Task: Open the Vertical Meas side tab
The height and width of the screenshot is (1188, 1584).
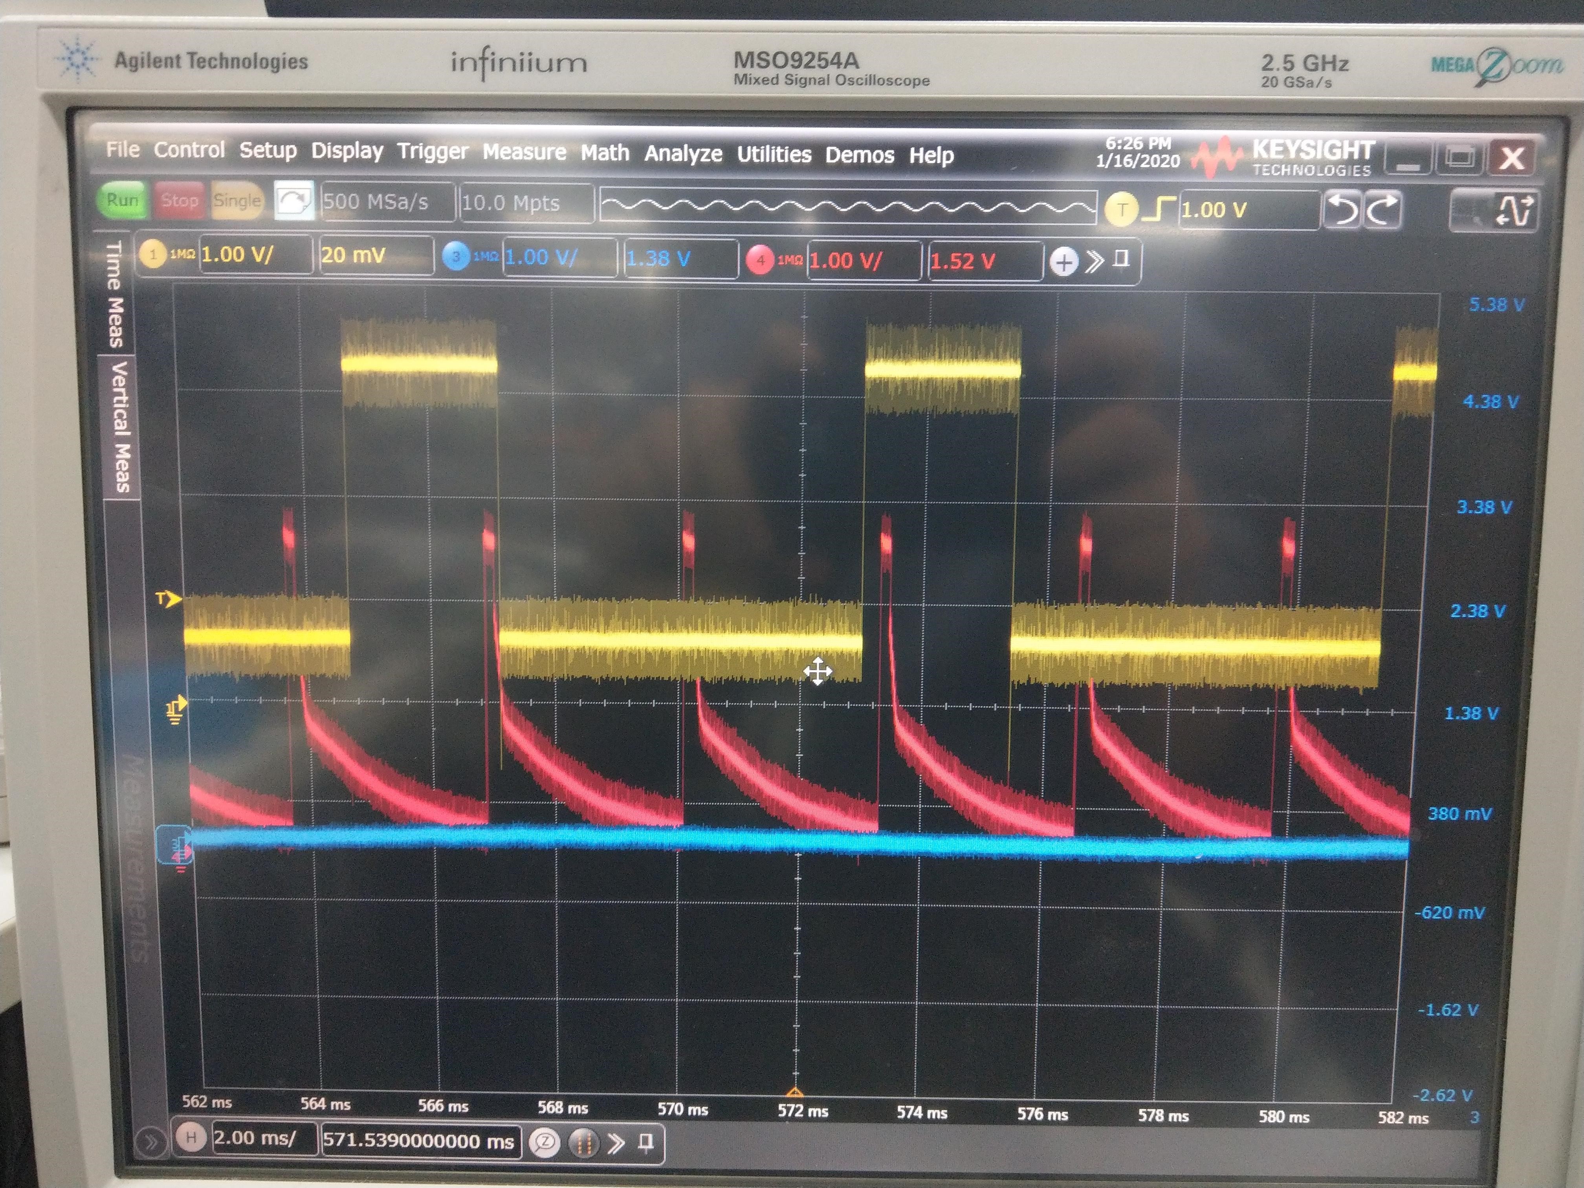Action: pyautogui.click(x=120, y=427)
